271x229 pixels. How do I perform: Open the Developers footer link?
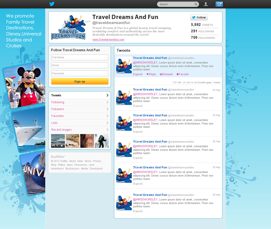pyautogui.click(x=96, y=168)
